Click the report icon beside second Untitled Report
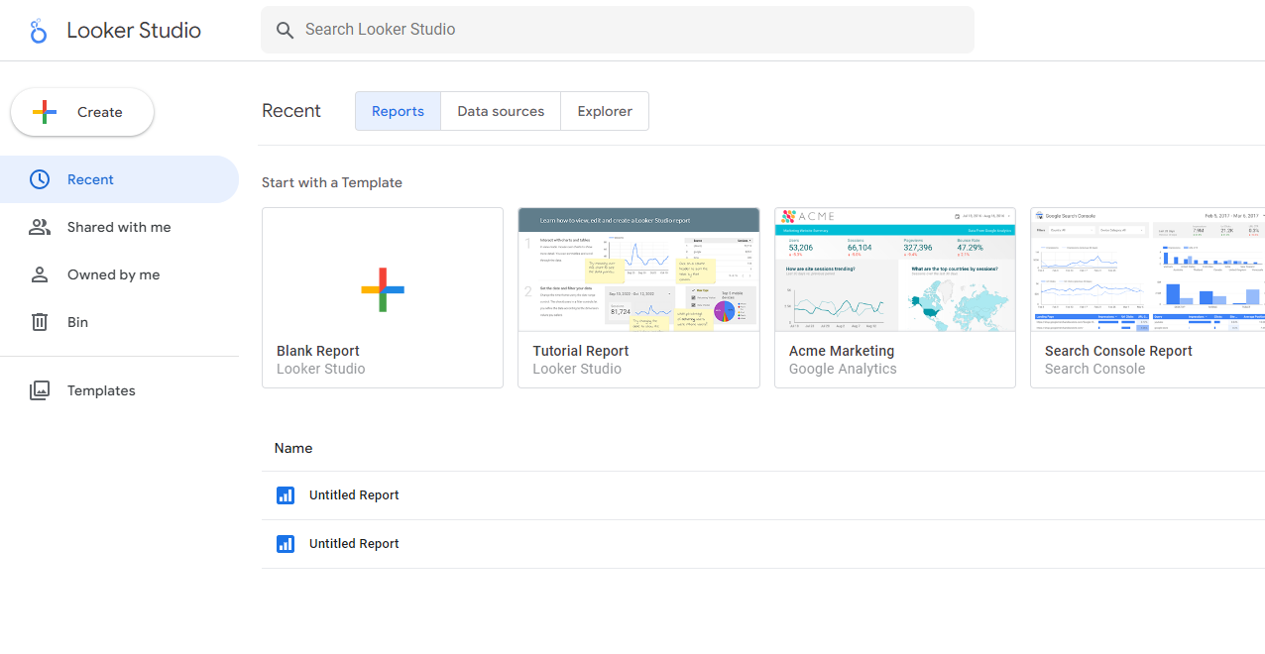 pyautogui.click(x=286, y=543)
